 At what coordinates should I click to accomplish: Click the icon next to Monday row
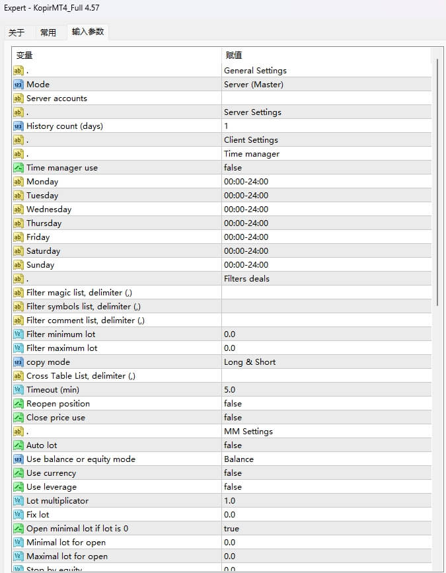pos(18,182)
